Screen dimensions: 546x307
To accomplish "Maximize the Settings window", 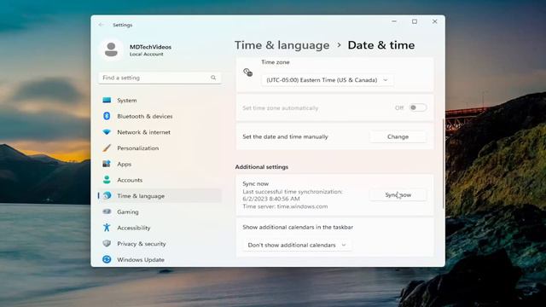I will click(x=415, y=21).
